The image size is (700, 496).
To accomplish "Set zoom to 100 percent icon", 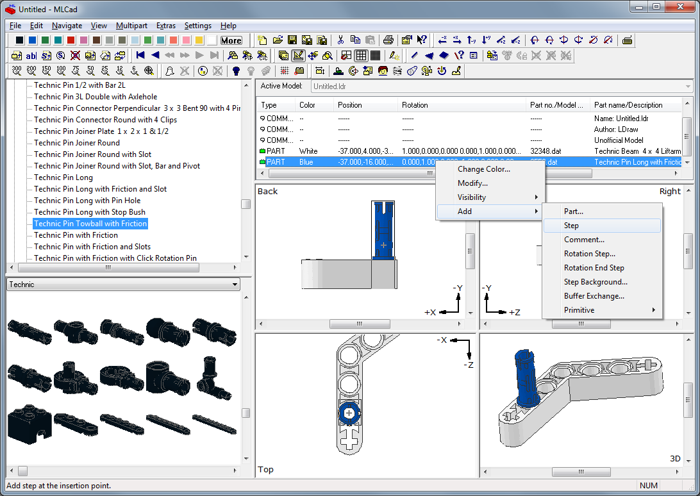I will click(61, 70).
